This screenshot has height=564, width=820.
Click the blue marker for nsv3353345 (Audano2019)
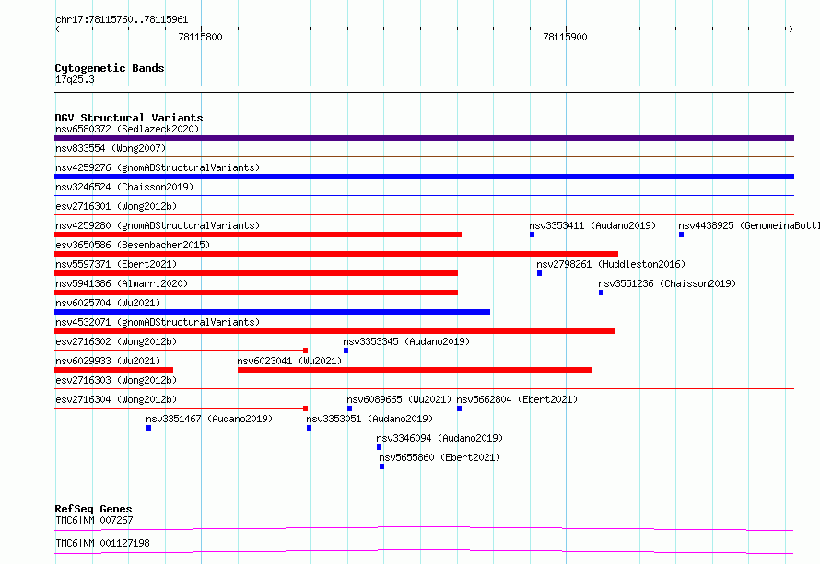[346, 351]
